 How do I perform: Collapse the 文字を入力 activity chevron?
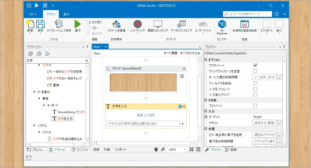[184, 106]
